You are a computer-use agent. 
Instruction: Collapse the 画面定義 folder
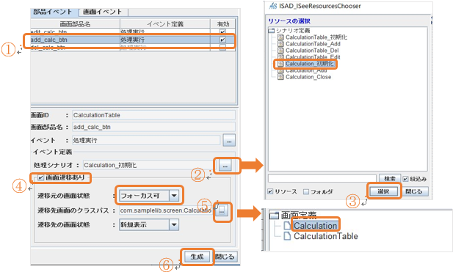(x=275, y=215)
